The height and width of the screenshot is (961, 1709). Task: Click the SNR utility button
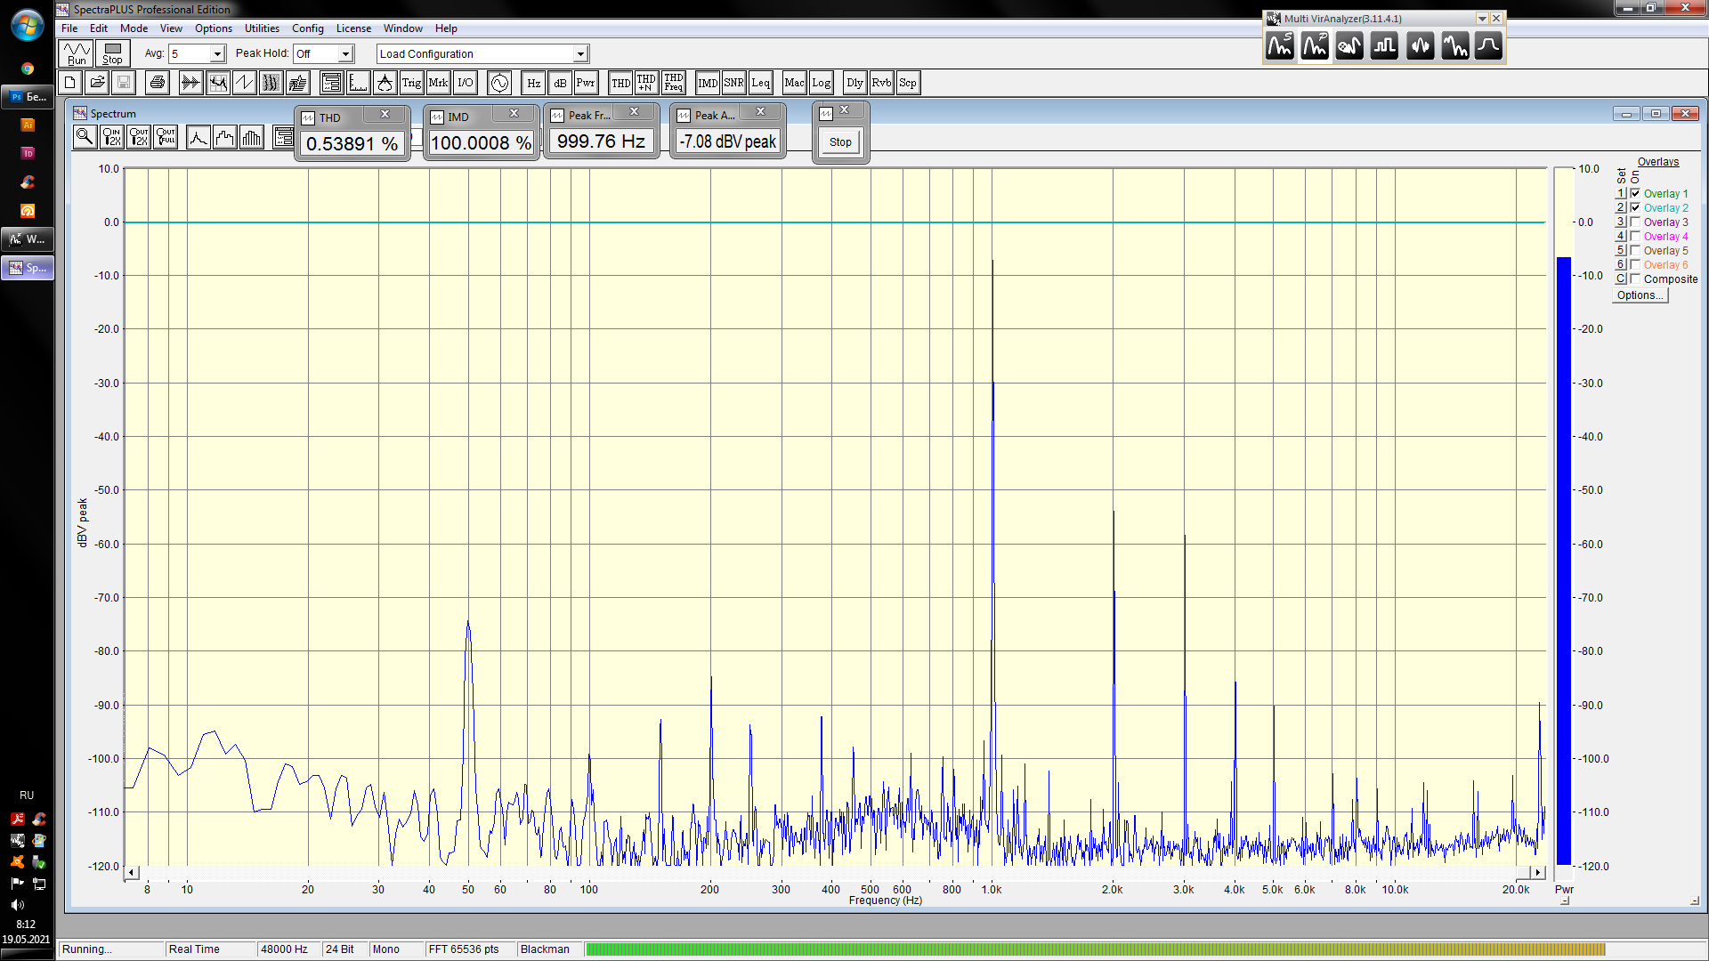point(733,83)
